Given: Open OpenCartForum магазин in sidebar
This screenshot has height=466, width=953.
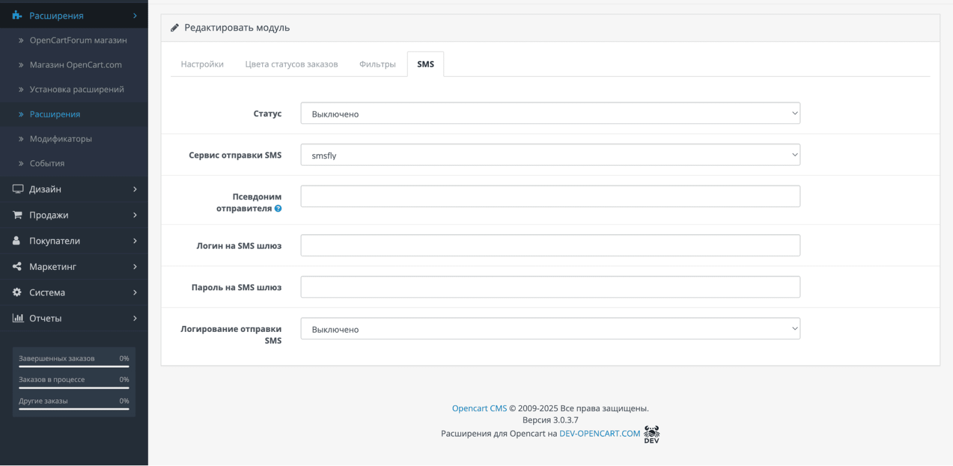Looking at the screenshot, I should (x=78, y=41).
